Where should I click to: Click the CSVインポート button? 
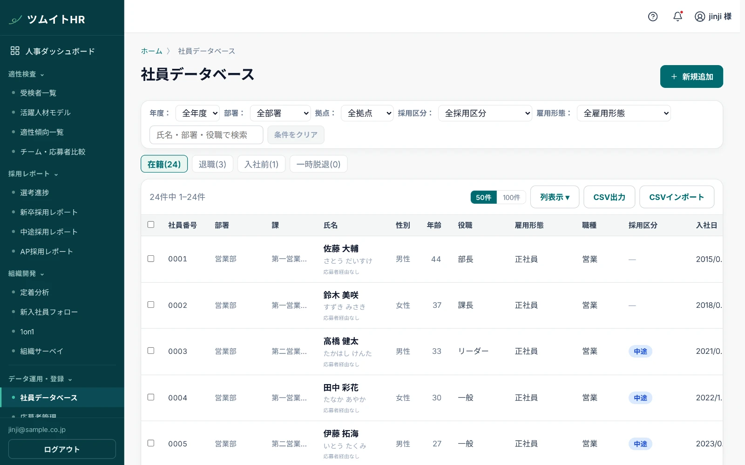677,197
